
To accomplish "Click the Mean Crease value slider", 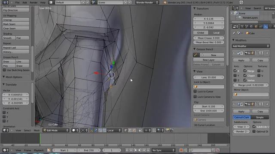I will (x=209, y=38).
